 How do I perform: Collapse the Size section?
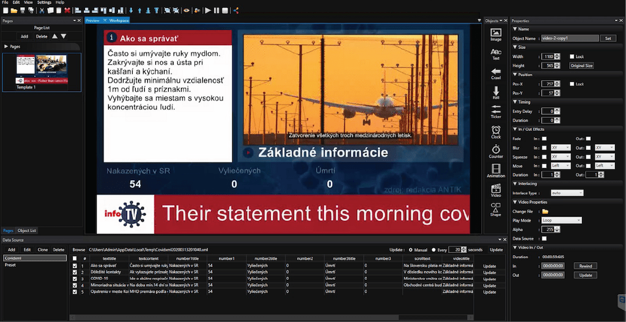pos(515,48)
